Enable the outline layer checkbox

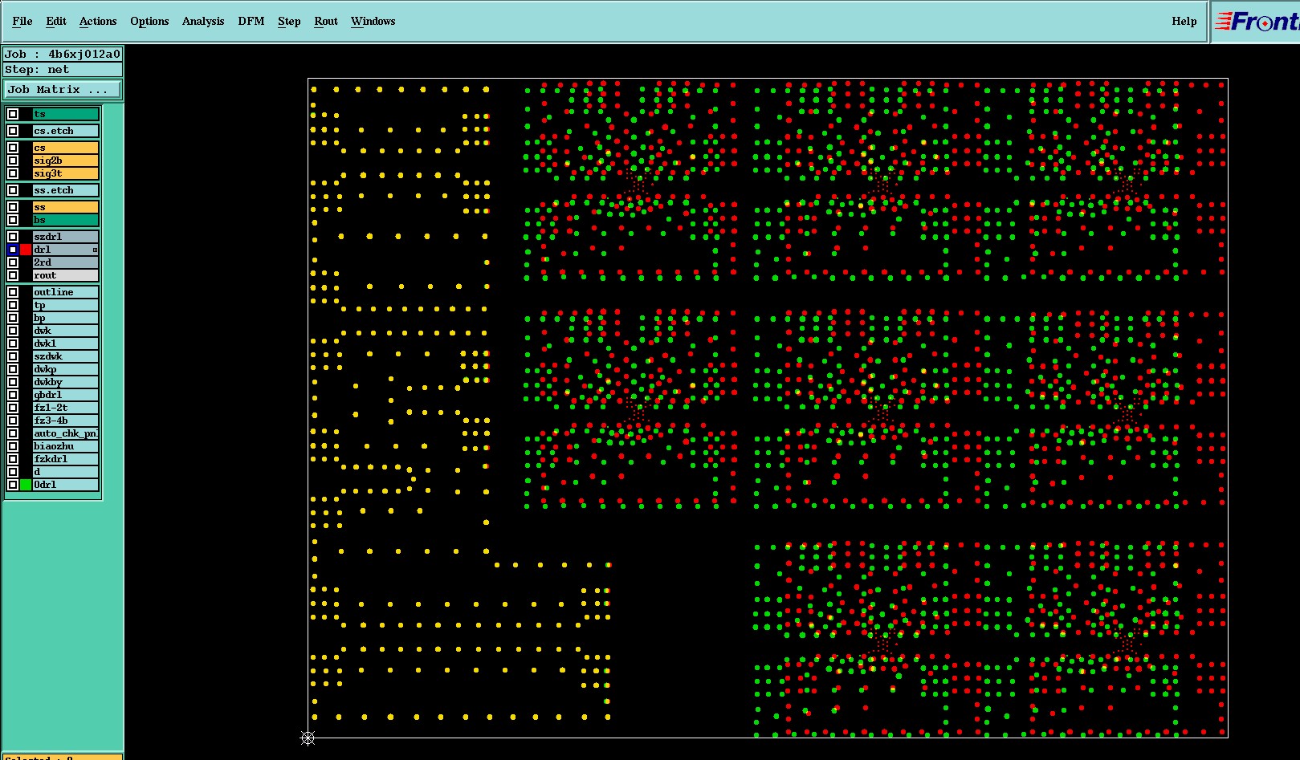point(13,292)
